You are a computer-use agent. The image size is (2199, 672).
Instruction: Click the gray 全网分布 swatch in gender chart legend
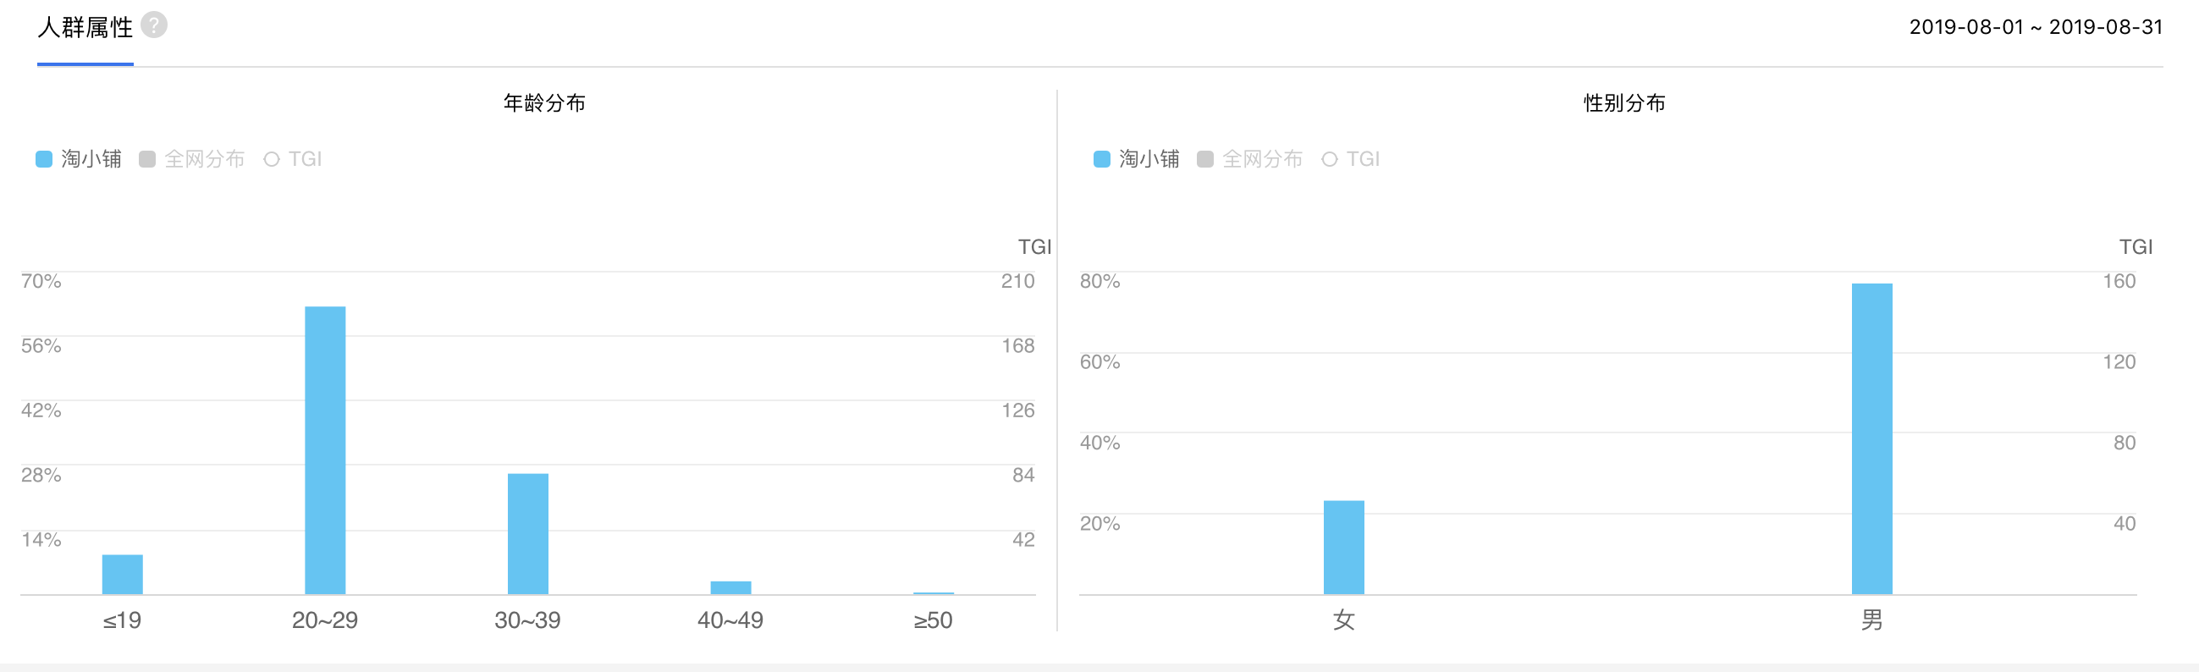(x=1205, y=159)
